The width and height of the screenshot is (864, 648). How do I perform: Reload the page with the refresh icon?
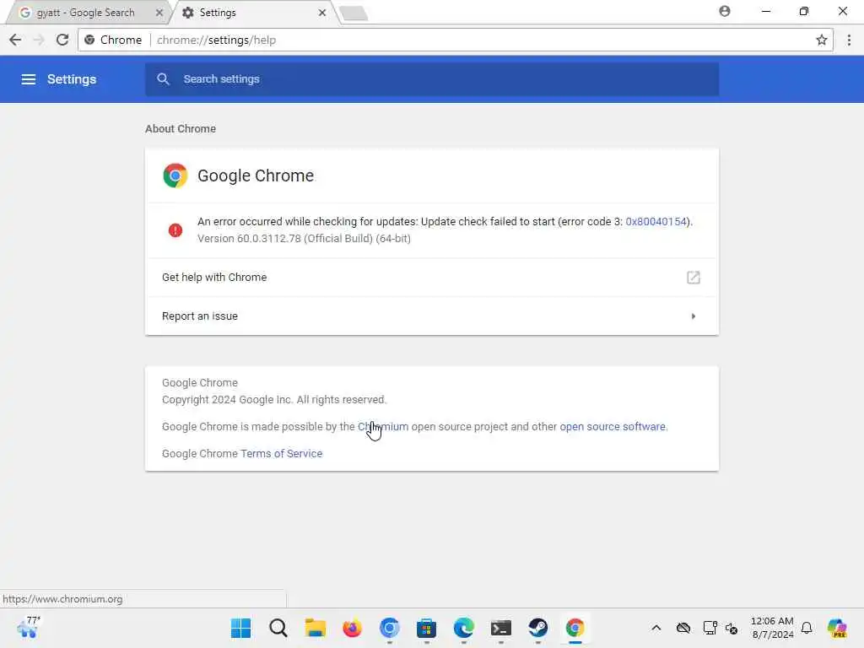point(62,40)
